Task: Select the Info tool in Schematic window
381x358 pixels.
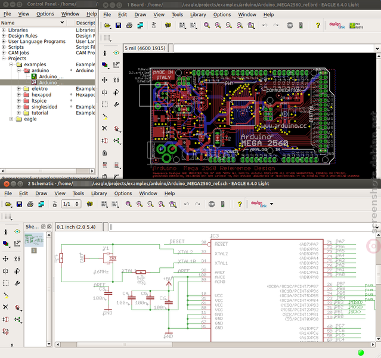Action: (5, 232)
